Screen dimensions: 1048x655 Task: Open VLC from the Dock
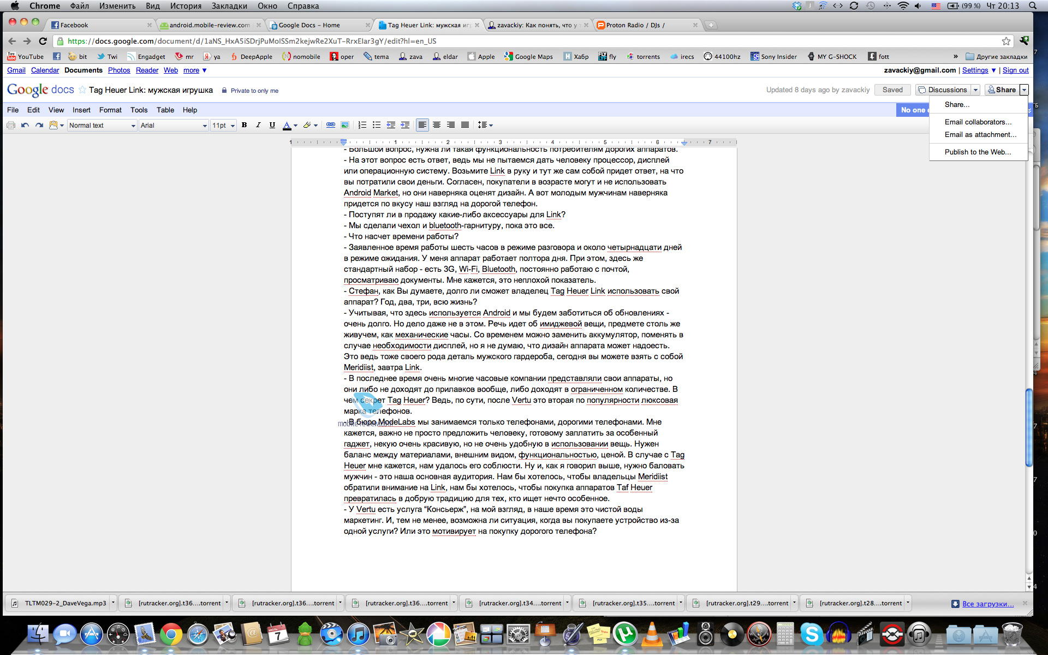click(x=652, y=635)
